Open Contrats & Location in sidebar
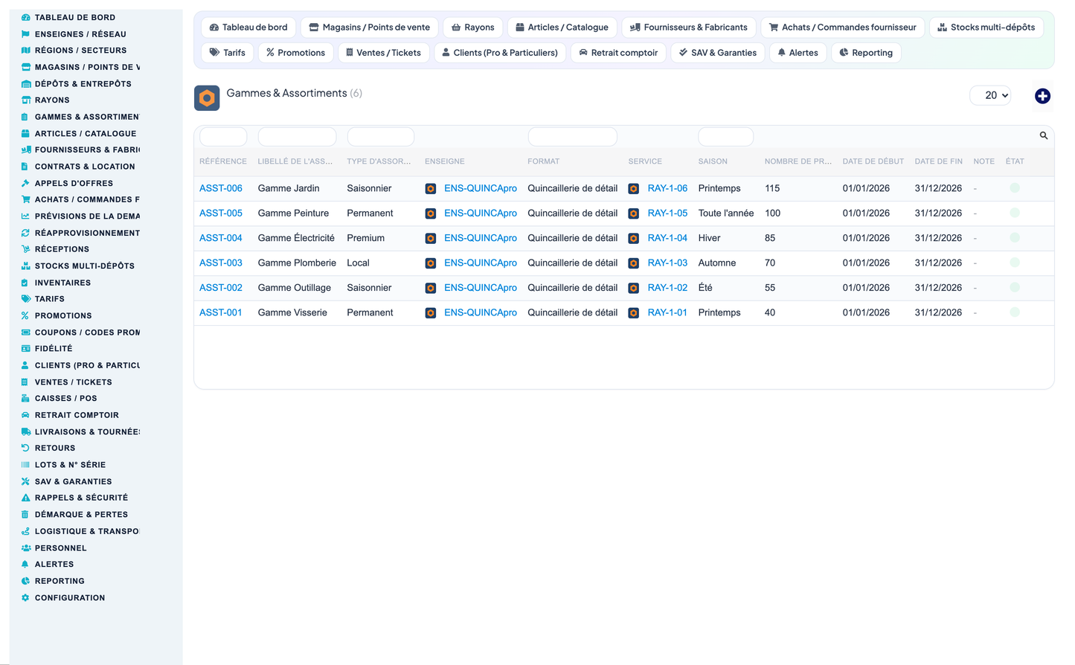 click(85, 167)
